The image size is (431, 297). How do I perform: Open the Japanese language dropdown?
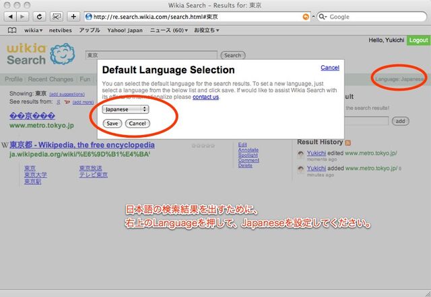(125, 109)
